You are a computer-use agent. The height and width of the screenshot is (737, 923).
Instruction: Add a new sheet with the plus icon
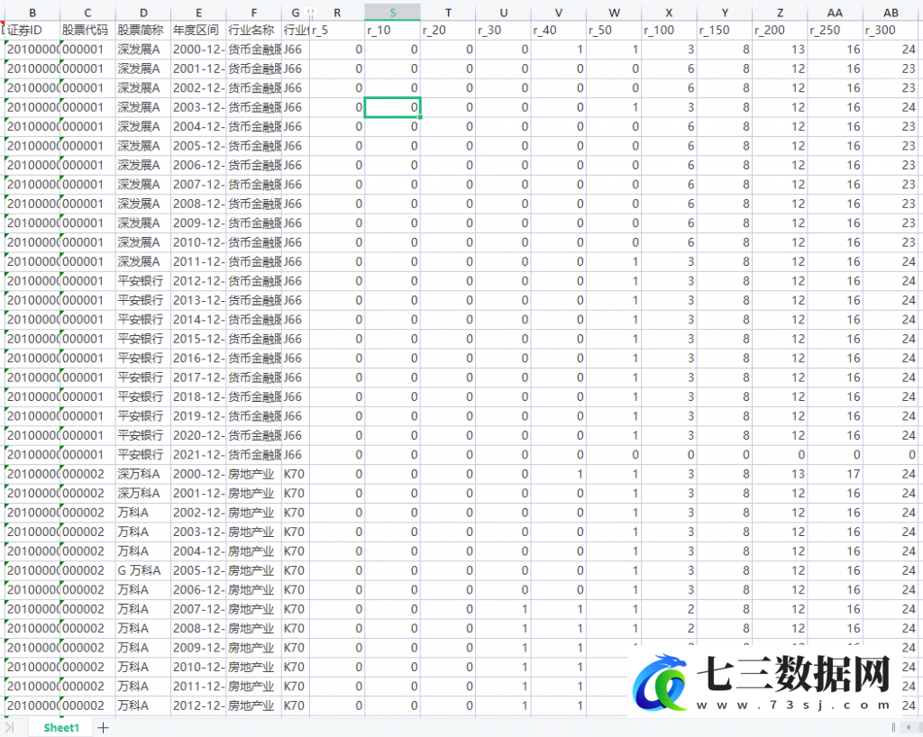tap(103, 728)
